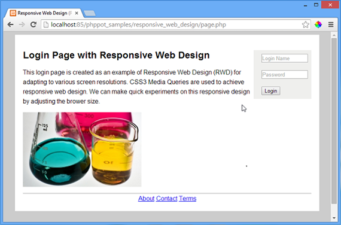Click the paragraph starting 'This login page is created'
The height and width of the screenshot is (225, 341).
click(136, 87)
